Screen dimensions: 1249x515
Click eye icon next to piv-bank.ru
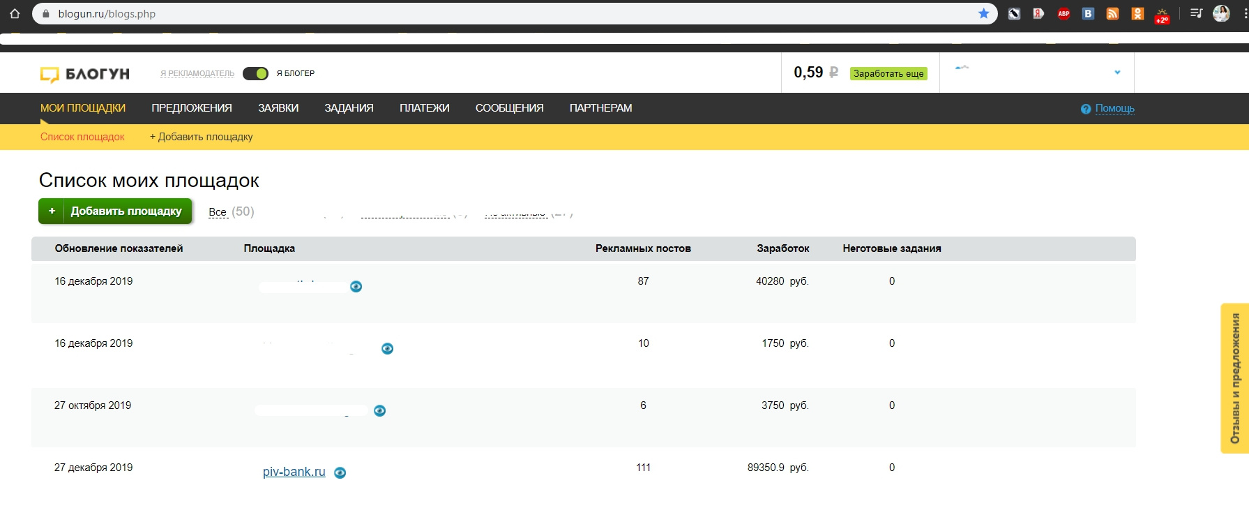pos(340,473)
